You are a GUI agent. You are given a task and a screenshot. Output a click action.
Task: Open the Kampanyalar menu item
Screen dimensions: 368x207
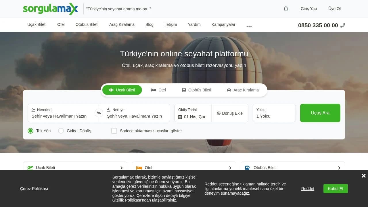point(223,24)
